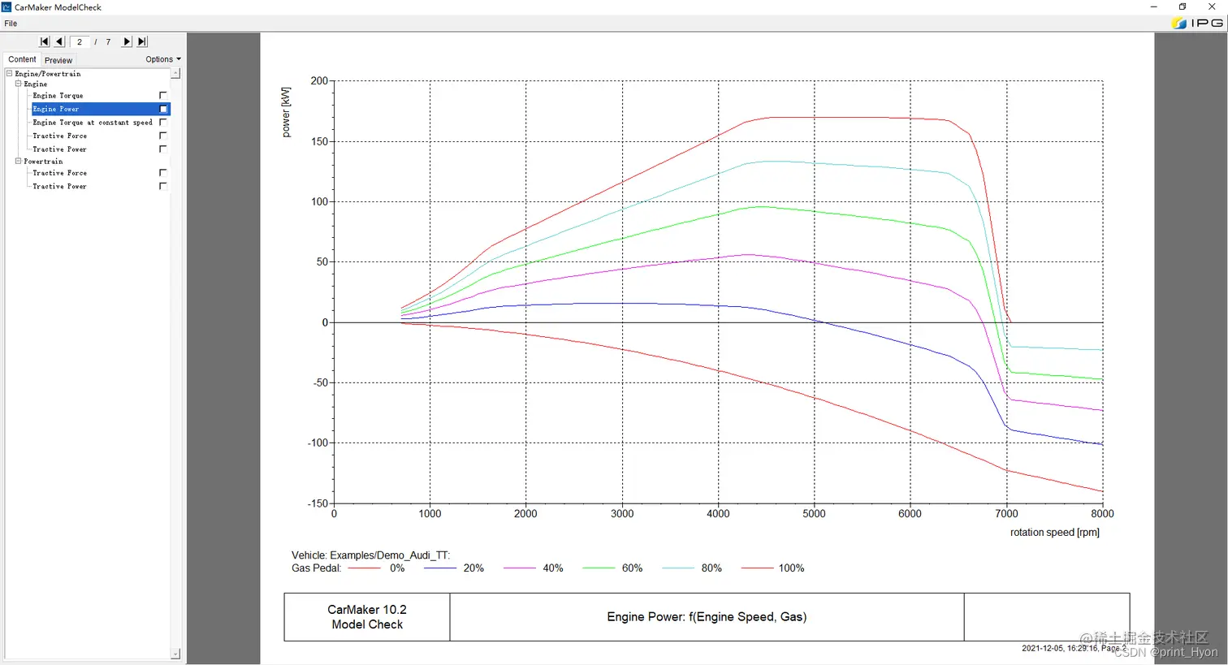1228x665 pixels.
Task: Select Engine Torque tree item
Action: click(x=58, y=96)
